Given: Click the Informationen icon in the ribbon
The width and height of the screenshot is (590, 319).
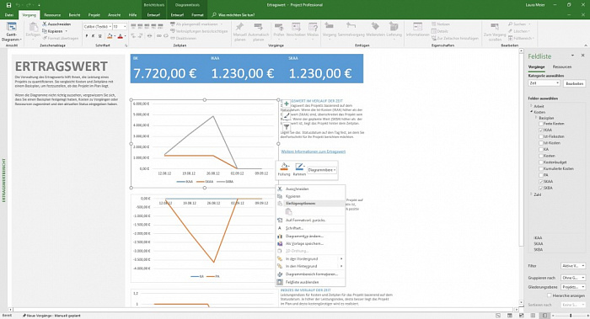Looking at the screenshot, I should [x=418, y=30].
